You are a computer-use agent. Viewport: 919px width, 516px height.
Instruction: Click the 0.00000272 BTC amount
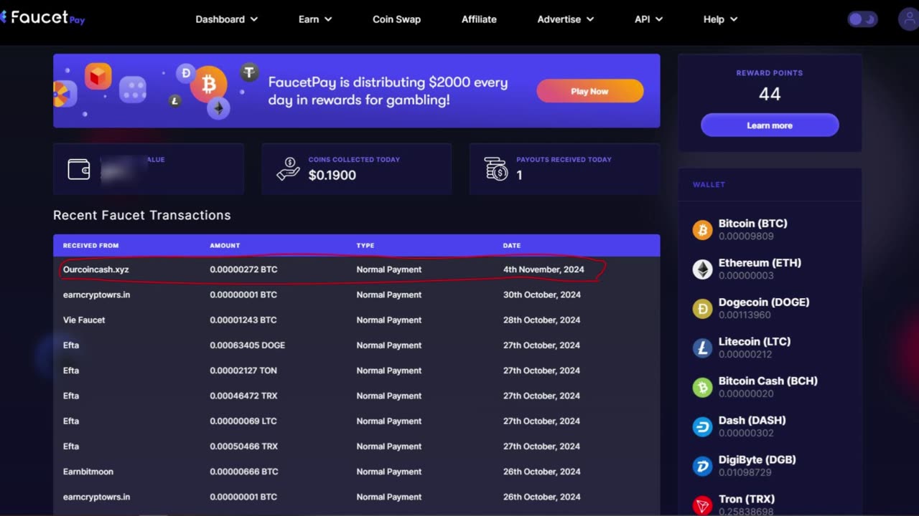pos(243,269)
